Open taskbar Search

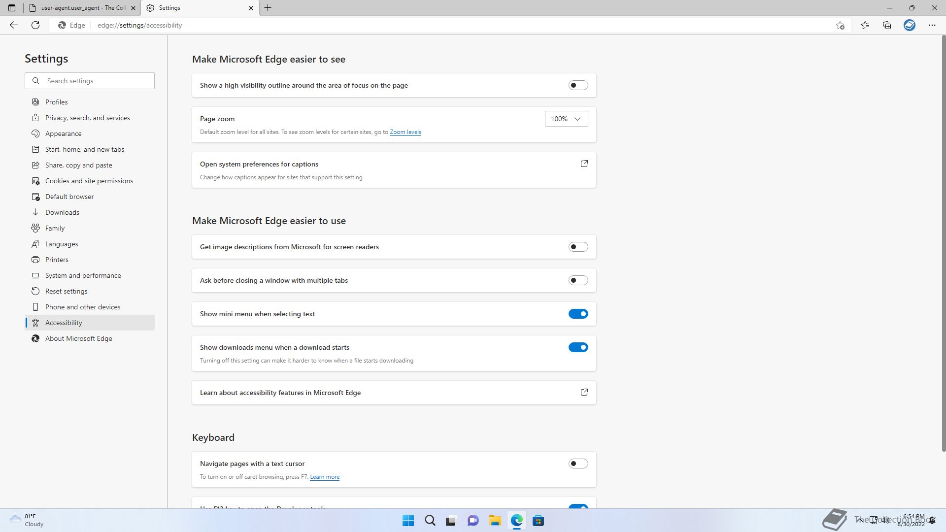coord(430,521)
